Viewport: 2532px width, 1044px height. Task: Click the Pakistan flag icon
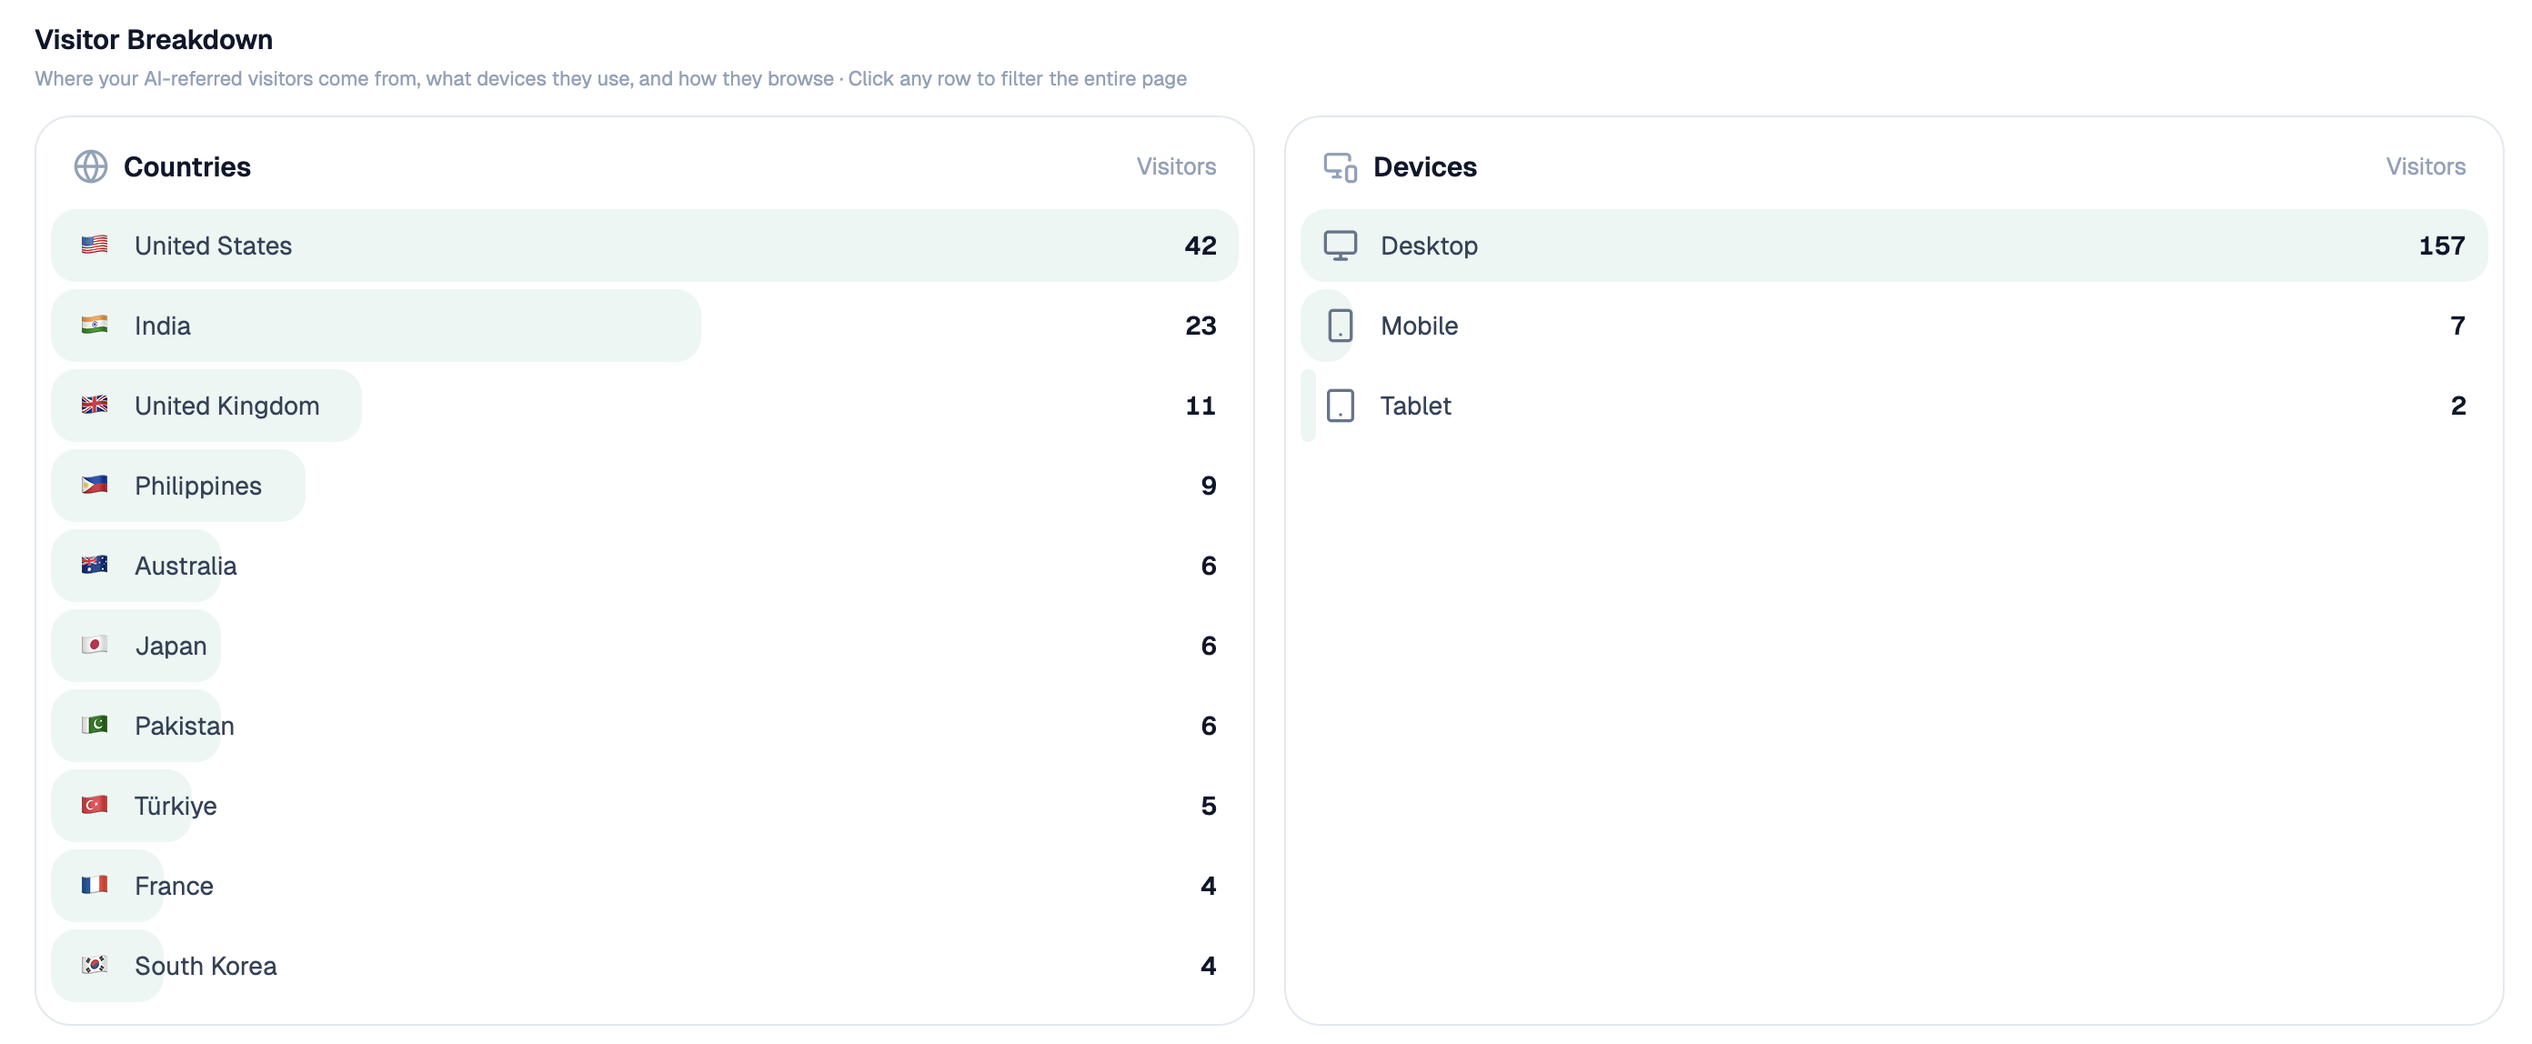95,726
